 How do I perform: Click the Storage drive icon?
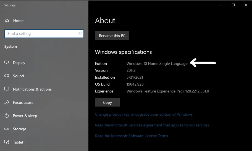(x=7, y=129)
